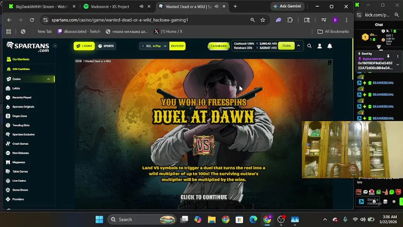
Task: Open Spartans Originals in sidebar
Action: (23, 107)
